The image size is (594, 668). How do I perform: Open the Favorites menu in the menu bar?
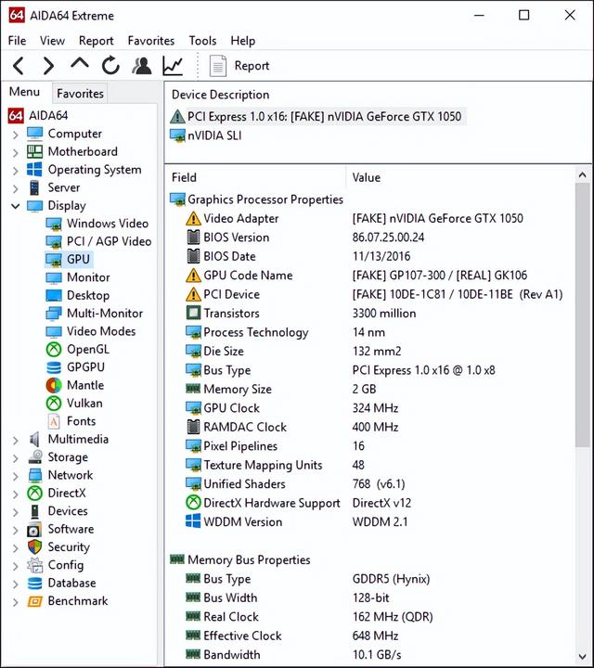(x=151, y=41)
